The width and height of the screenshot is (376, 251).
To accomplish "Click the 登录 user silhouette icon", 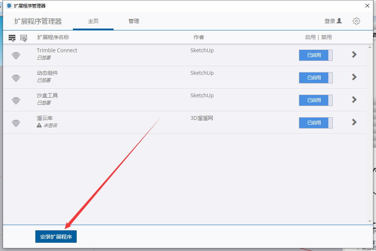I will coord(339,21).
